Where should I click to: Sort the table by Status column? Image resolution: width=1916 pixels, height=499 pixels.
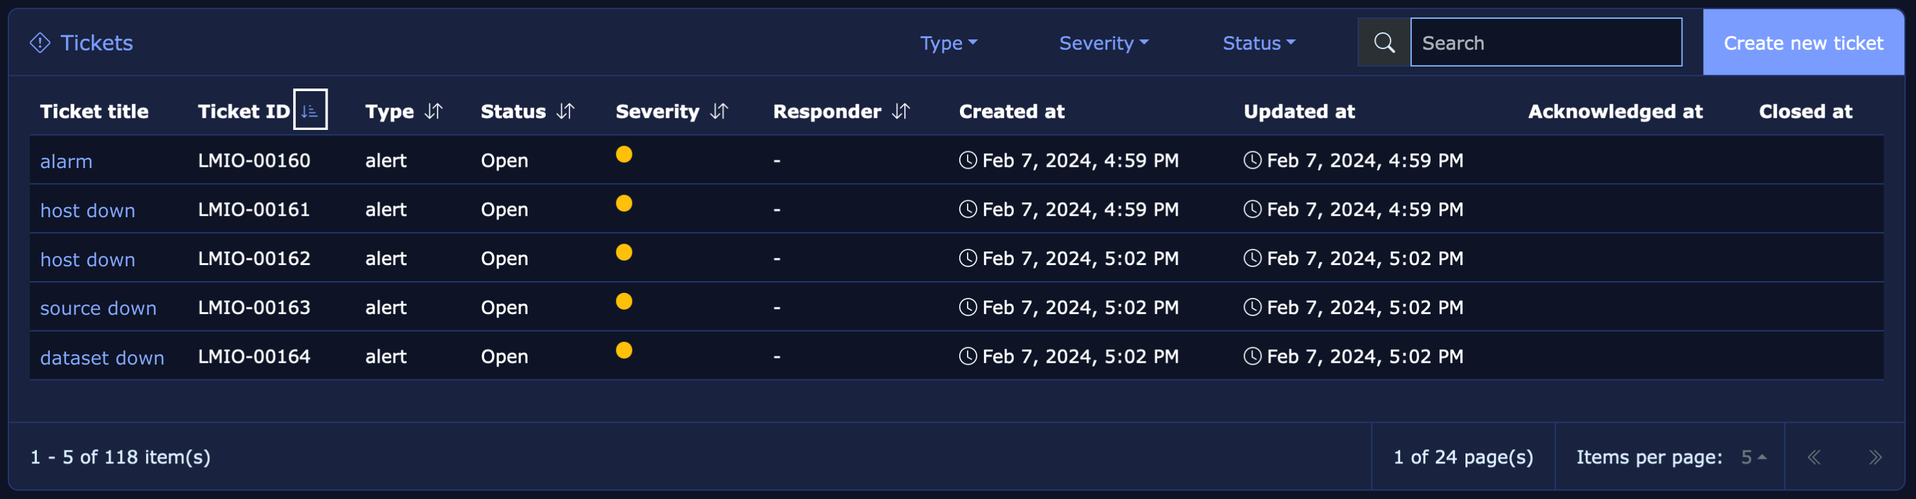566,111
